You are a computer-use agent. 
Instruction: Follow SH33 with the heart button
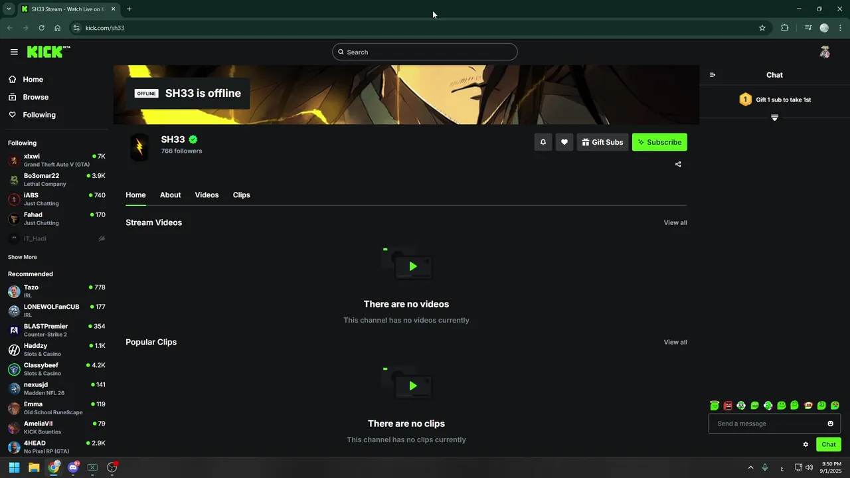564,142
